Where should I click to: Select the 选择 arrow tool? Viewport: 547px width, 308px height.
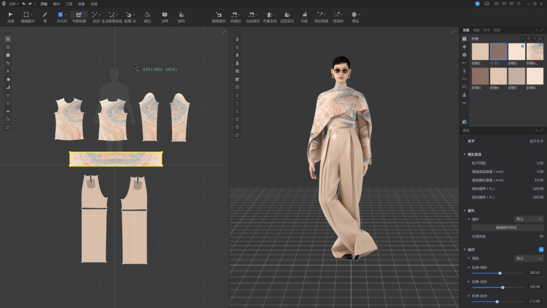(11, 15)
